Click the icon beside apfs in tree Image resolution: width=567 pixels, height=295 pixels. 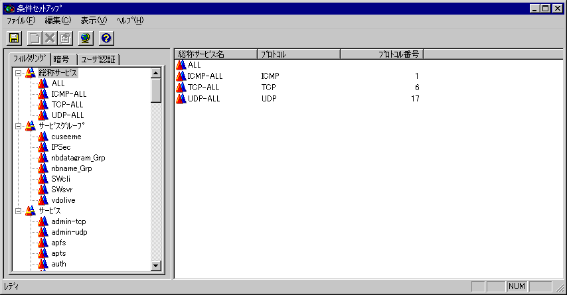point(43,243)
